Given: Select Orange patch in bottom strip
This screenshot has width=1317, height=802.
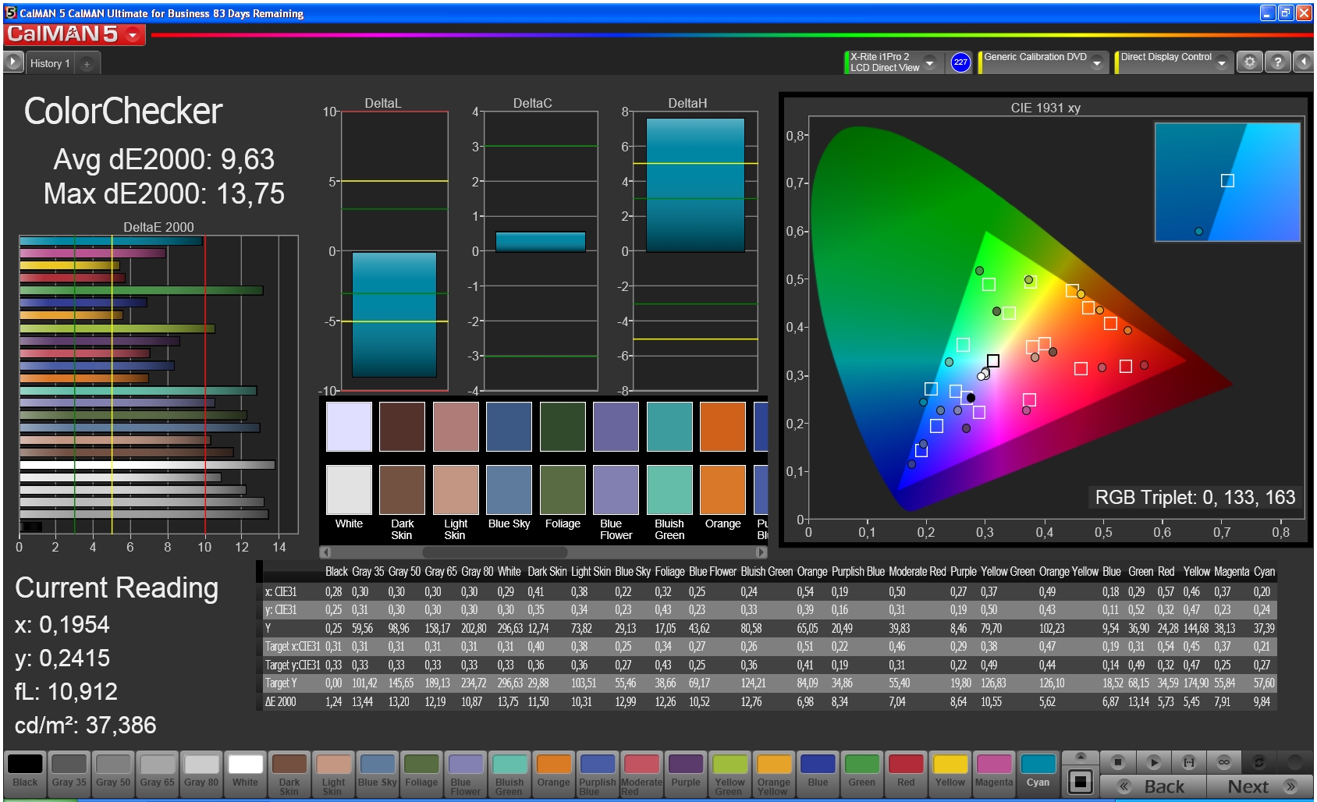Looking at the screenshot, I should [554, 774].
